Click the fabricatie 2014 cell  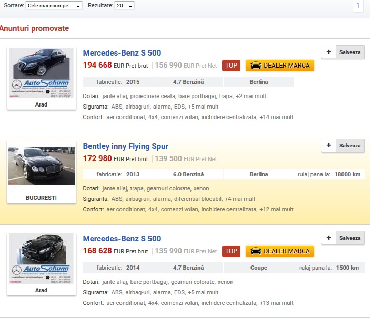point(118,268)
